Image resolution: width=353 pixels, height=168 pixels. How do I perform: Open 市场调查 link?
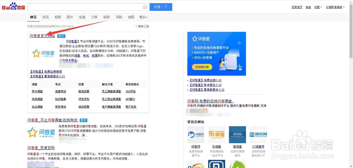coord(37,99)
